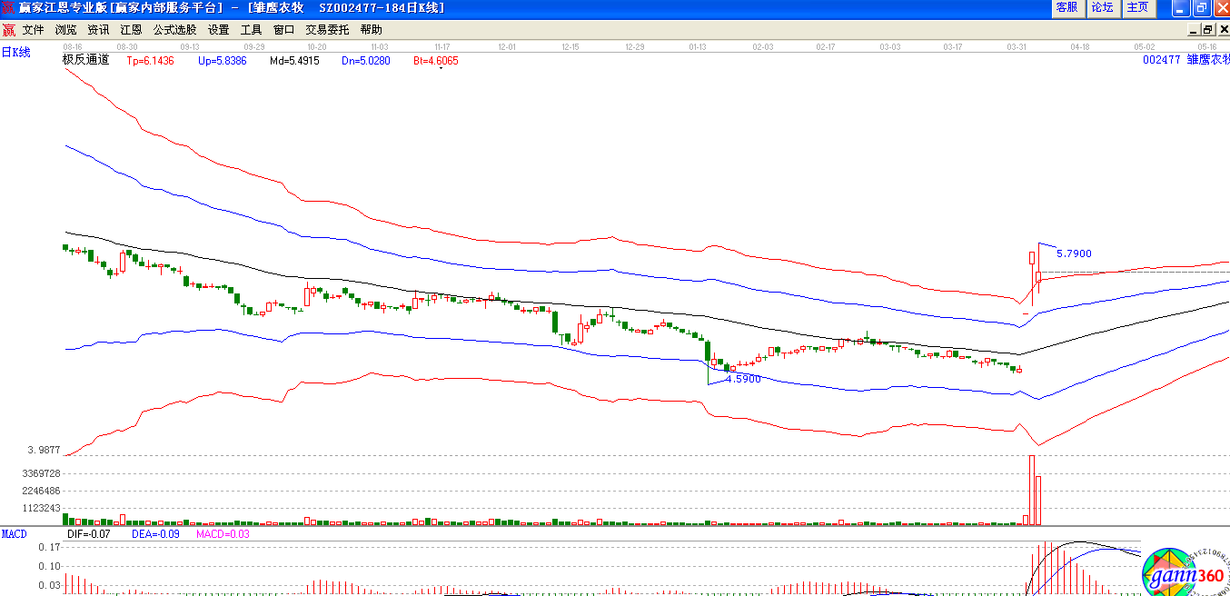
Task: Click the 12-01 date on time axis
Action: coord(507,46)
